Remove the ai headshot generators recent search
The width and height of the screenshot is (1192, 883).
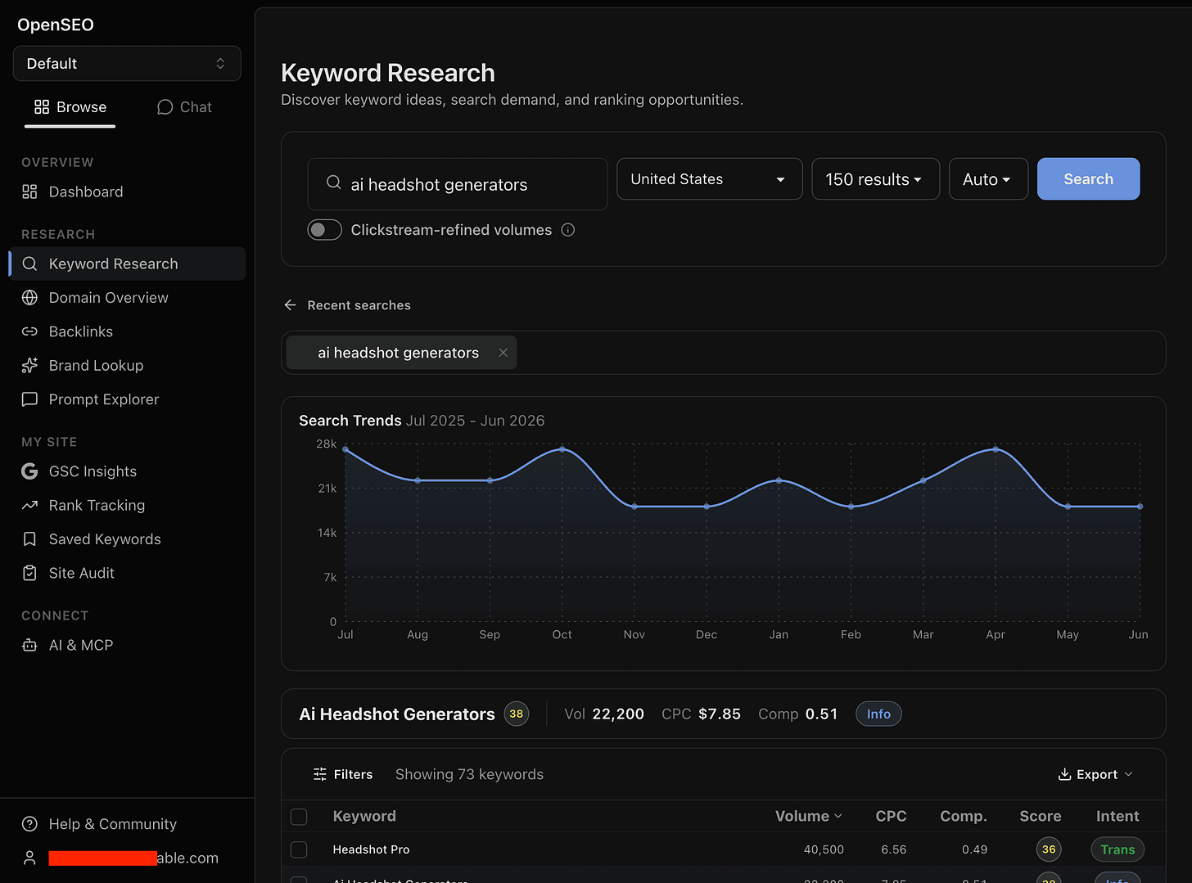point(503,353)
